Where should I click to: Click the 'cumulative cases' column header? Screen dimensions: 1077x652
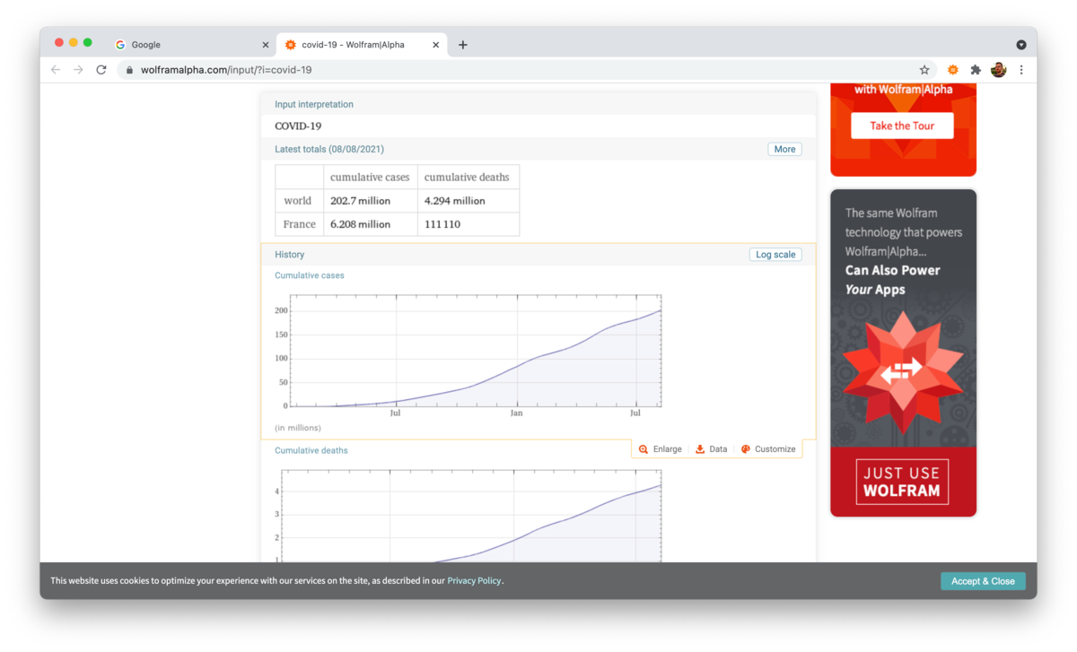[370, 178]
